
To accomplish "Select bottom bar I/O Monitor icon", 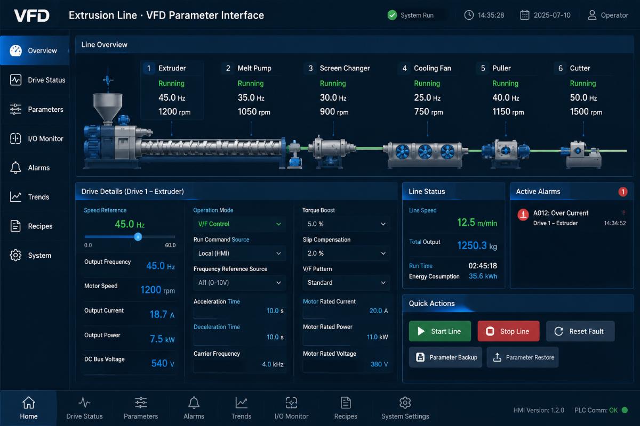I will 291,403.
